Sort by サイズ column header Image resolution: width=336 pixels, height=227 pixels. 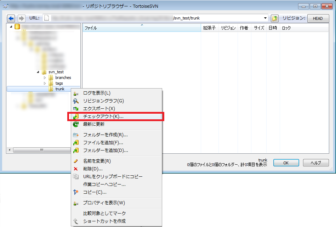[x=259, y=28]
